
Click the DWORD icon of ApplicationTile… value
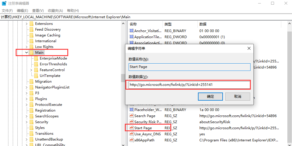pos(131,37)
